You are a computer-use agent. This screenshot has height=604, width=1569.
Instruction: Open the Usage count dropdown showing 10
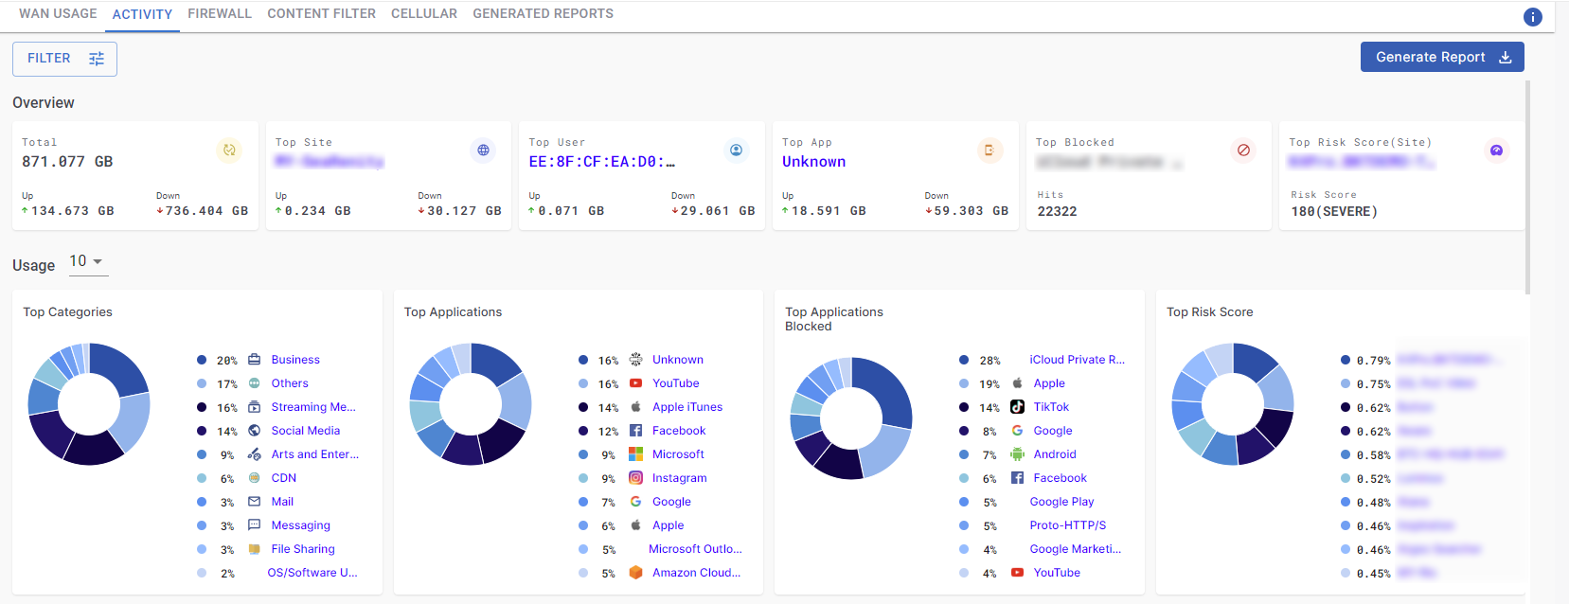87,262
